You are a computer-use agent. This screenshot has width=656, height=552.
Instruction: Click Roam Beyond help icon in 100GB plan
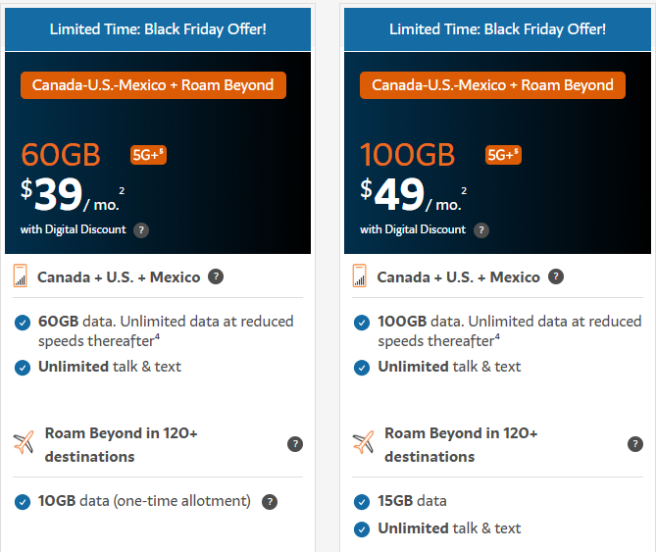point(634,444)
